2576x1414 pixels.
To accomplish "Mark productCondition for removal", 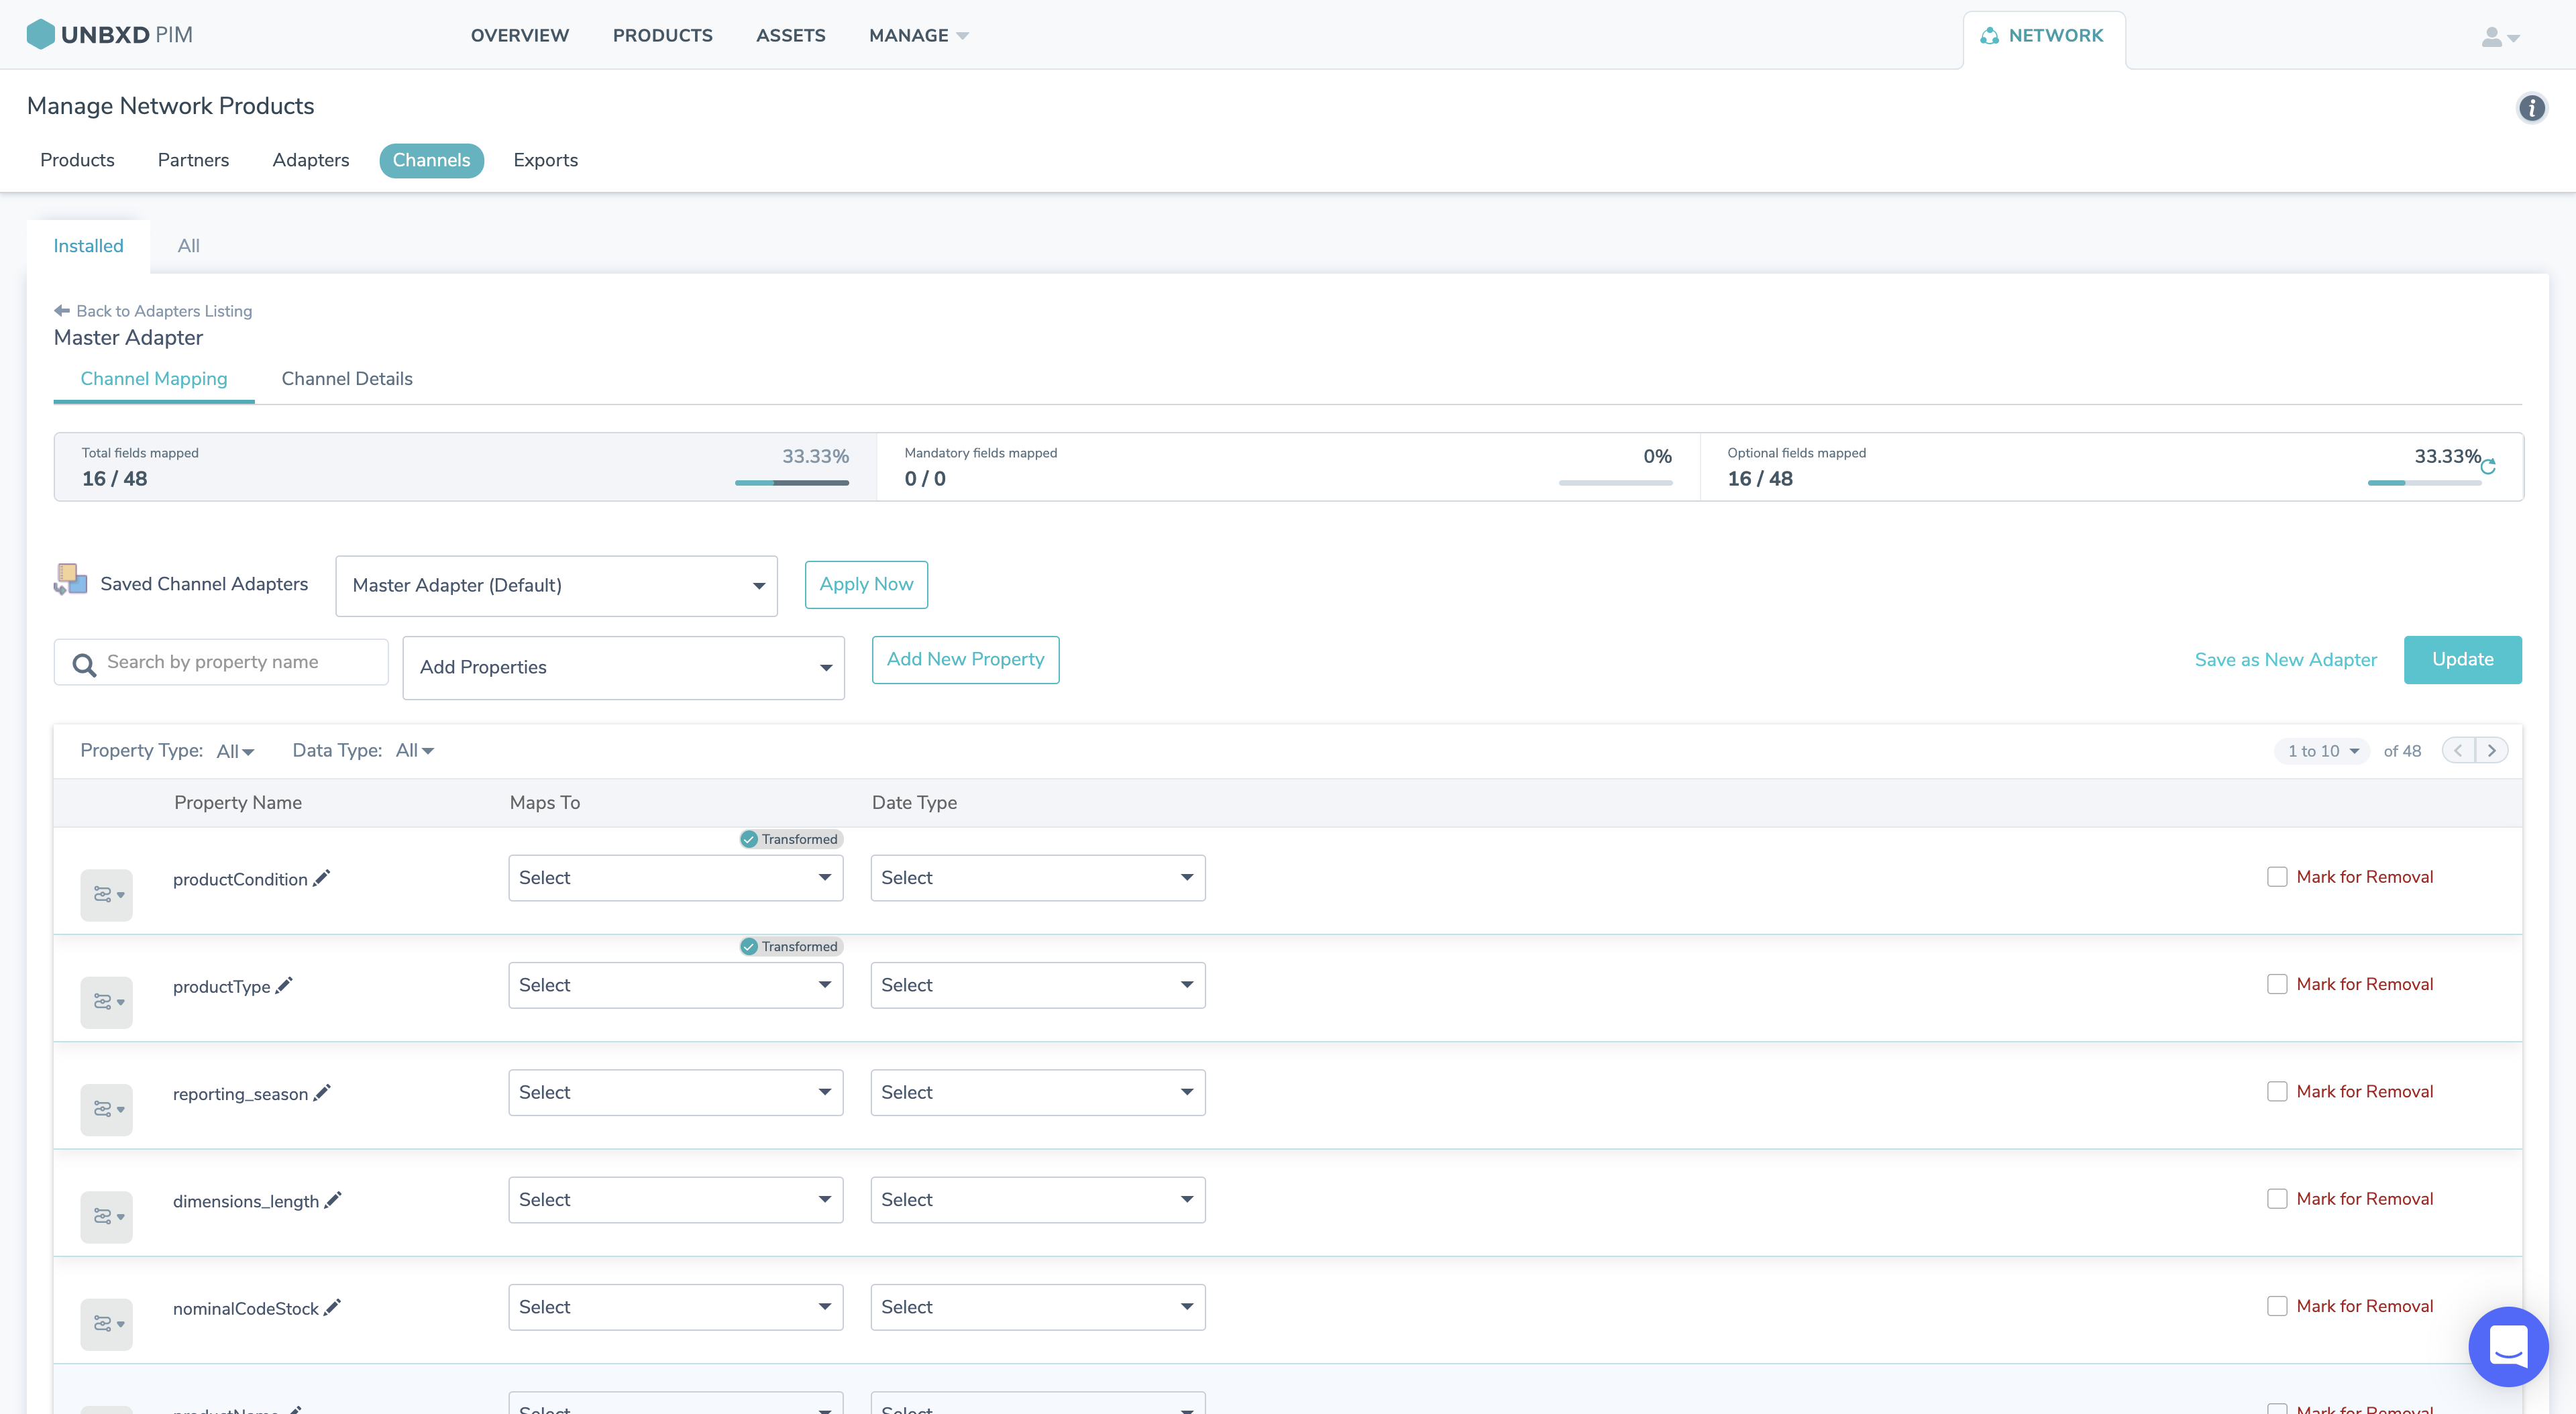I will click(2277, 877).
